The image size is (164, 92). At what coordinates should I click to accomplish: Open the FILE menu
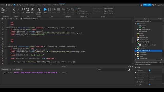[3, 5]
